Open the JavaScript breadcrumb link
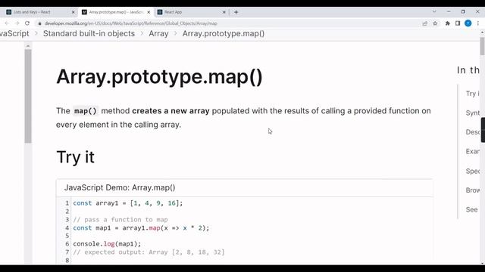This screenshot has width=485, height=272. [14, 33]
